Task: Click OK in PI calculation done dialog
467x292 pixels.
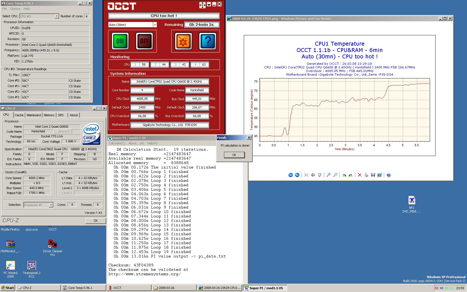Action: point(234,155)
